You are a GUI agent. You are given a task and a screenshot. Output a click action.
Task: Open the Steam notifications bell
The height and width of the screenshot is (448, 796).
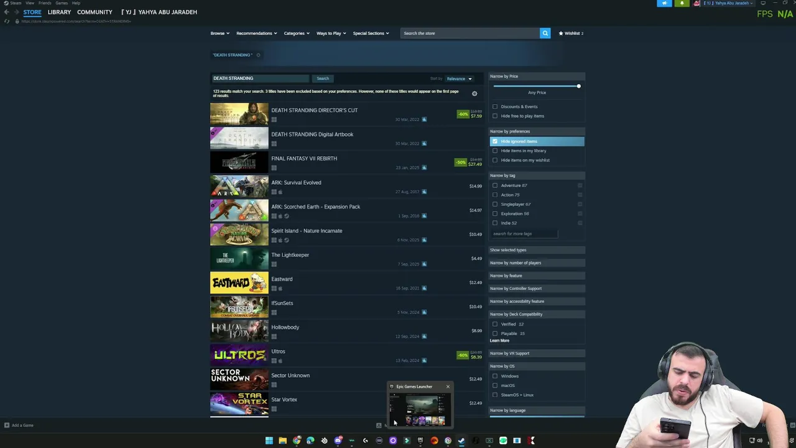[682, 3]
